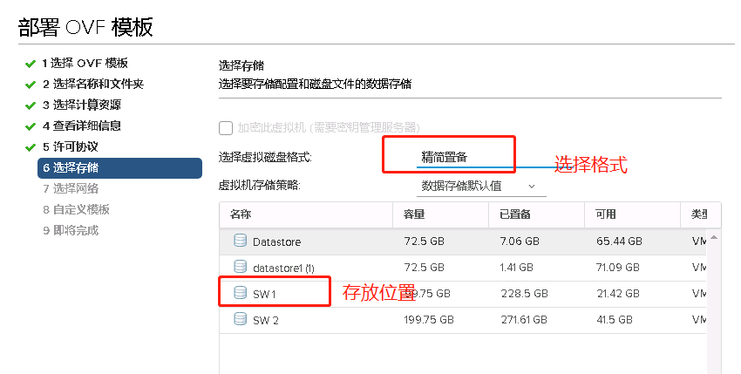Click green checkmark beside step 1 选择 OVF 模板
This screenshot has width=741, height=374.
point(31,63)
